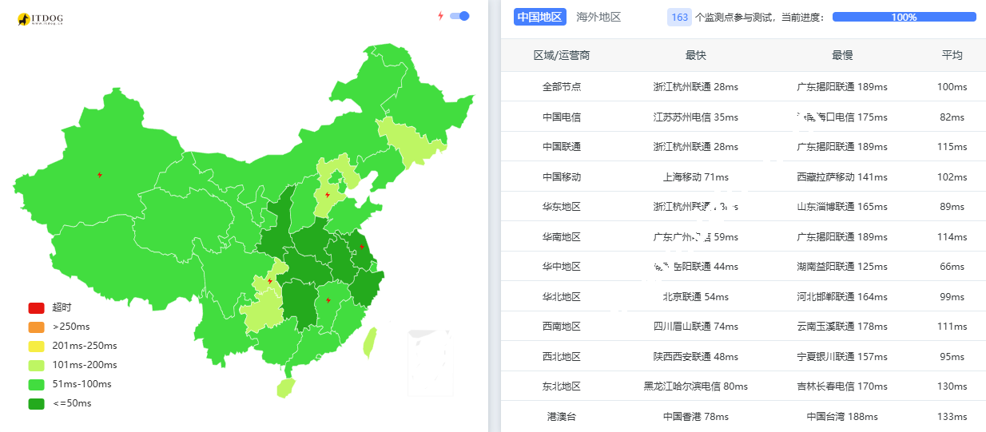Click the 最快 column header
Image resolution: width=986 pixels, height=432 pixels.
[695, 55]
